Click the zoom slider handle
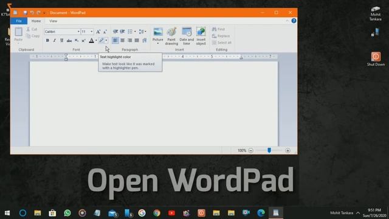 pyautogui.click(x=269, y=150)
